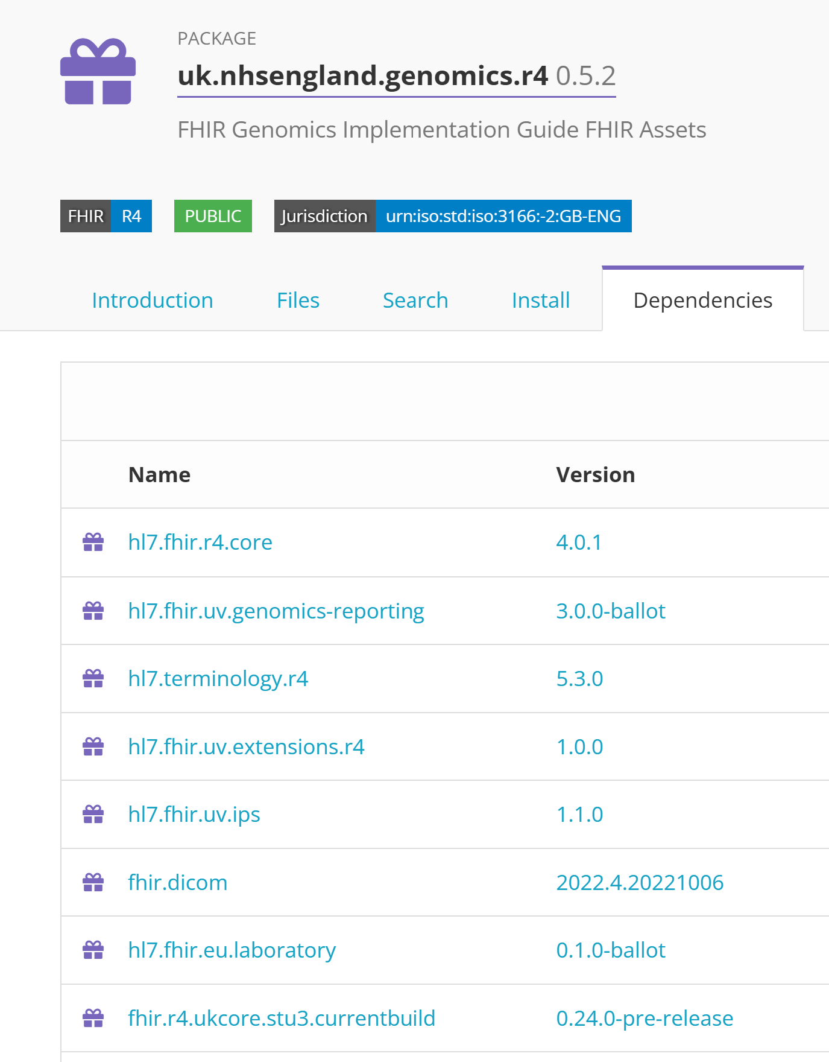
Task: Click the FHIR R4 badge
Action: pos(106,216)
